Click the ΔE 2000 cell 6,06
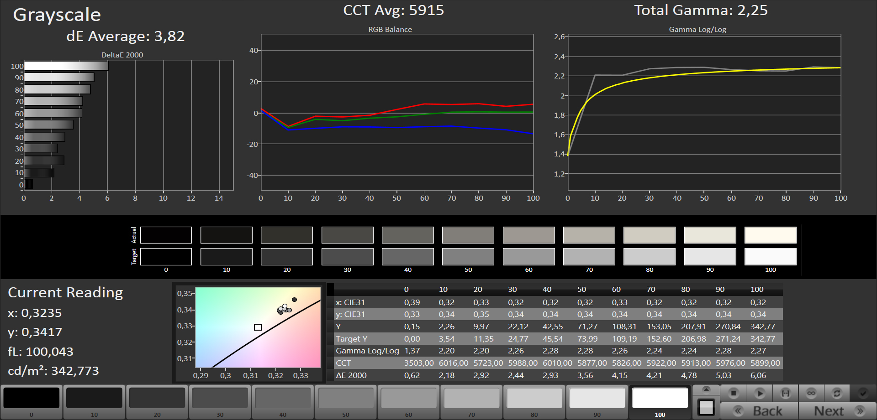The height and width of the screenshot is (420, 877). click(758, 375)
